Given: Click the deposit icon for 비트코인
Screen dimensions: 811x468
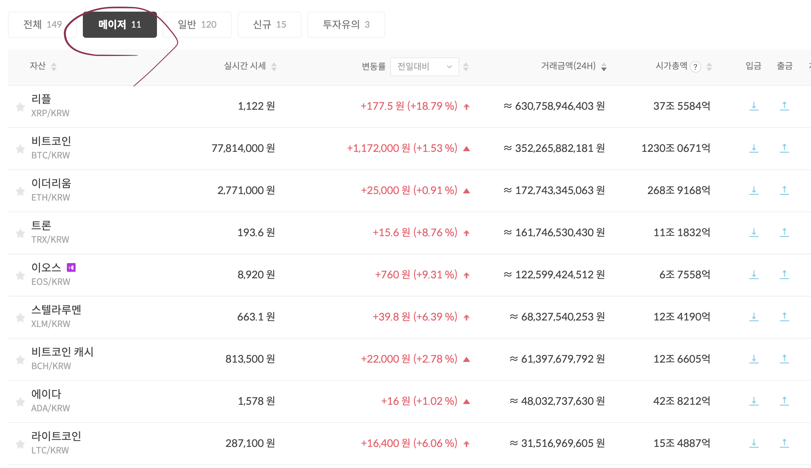Looking at the screenshot, I should click(754, 148).
